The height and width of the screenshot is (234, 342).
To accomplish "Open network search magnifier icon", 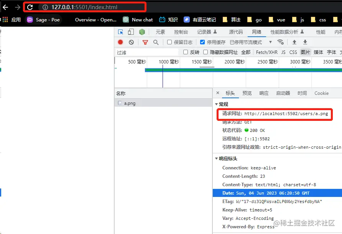I will pyautogui.click(x=156, y=42).
